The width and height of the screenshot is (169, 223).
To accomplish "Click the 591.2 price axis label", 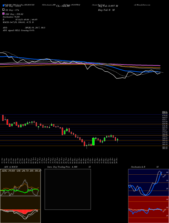I will (165, 130).
